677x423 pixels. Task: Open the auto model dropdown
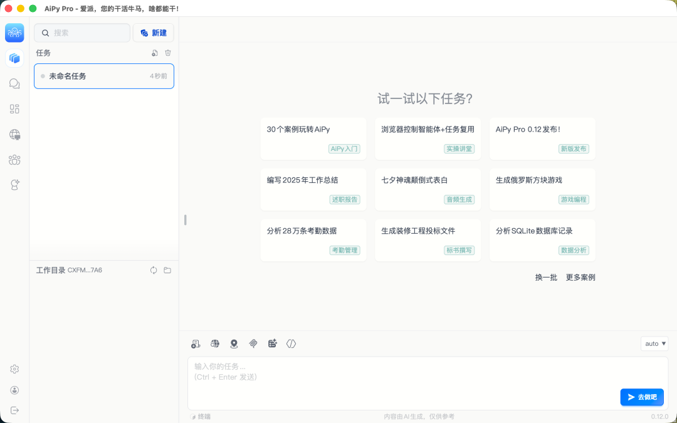coord(654,343)
